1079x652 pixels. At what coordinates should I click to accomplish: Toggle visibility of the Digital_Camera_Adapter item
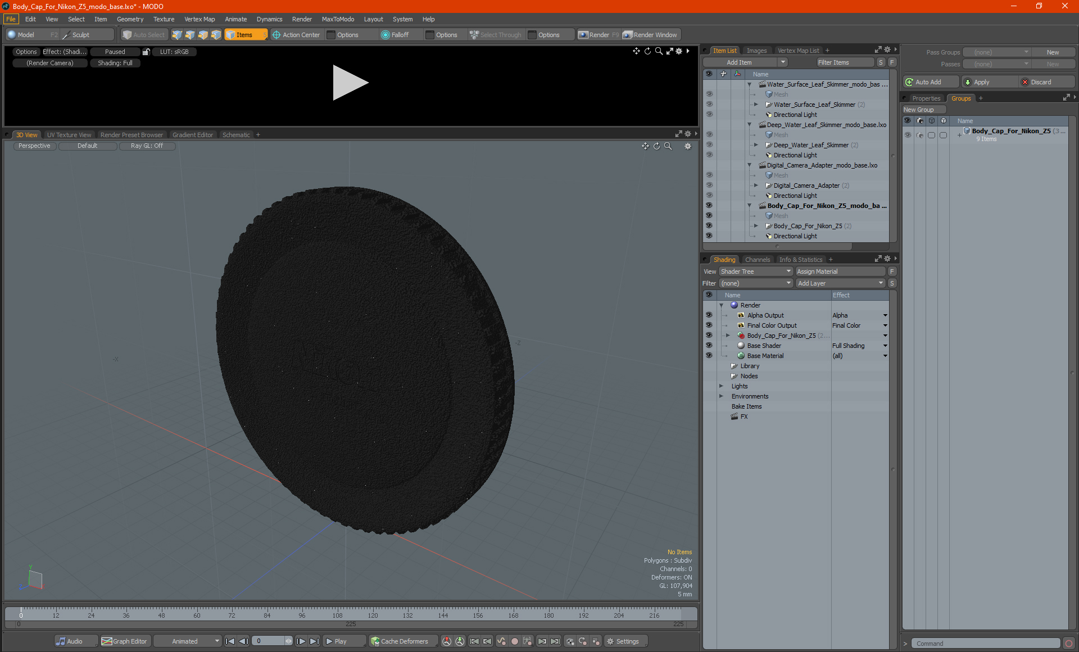point(709,185)
